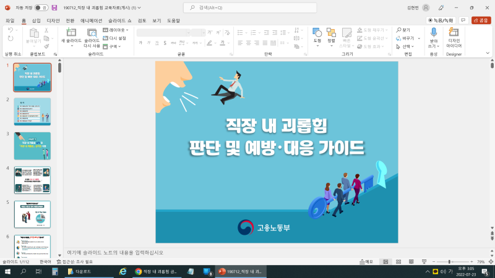This screenshot has height=278, width=495.
Task: Click the Dictate microphone icon
Action: tap(434, 33)
